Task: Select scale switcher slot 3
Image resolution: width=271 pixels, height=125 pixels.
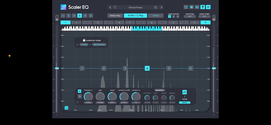Action: 178,17
